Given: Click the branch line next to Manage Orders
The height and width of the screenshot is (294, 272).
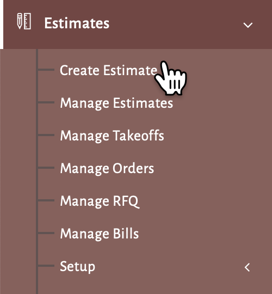Looking at the screenshot, I should tap(46, 168).
